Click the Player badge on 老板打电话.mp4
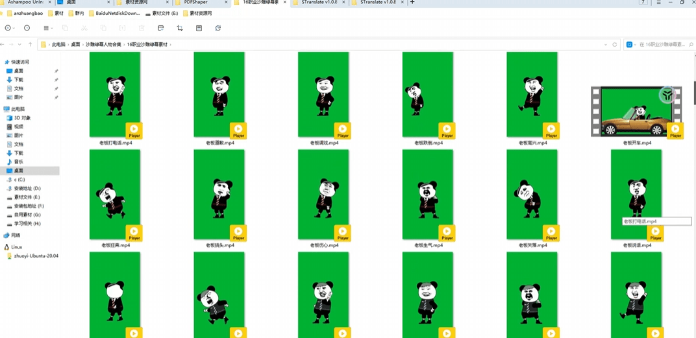Screen dimensions: 696x338 (134, 130)
